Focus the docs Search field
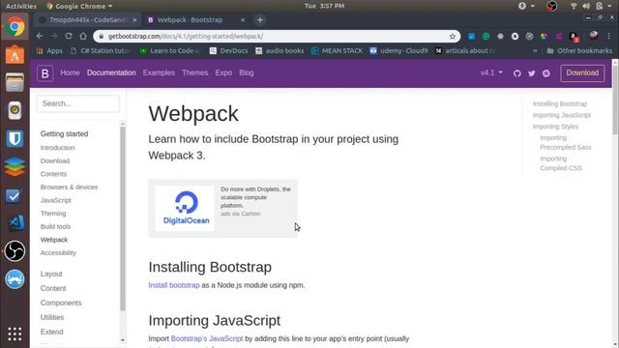 (x=77, y=103)
